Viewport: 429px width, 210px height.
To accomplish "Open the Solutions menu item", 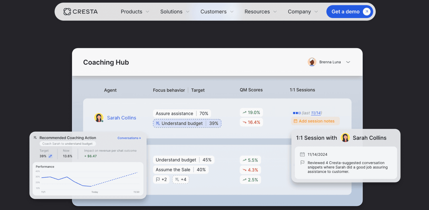I will pos(175,12).
